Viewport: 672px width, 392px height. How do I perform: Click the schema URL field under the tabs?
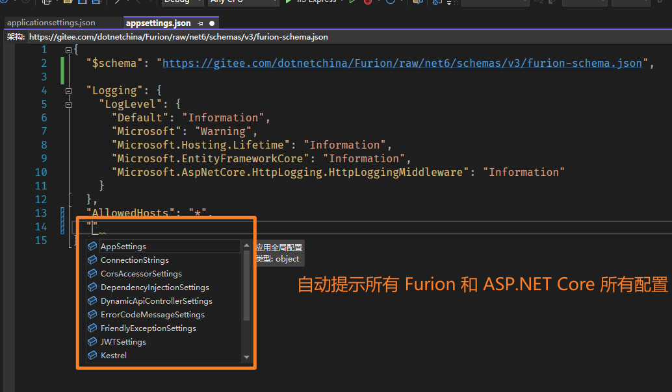179,37
